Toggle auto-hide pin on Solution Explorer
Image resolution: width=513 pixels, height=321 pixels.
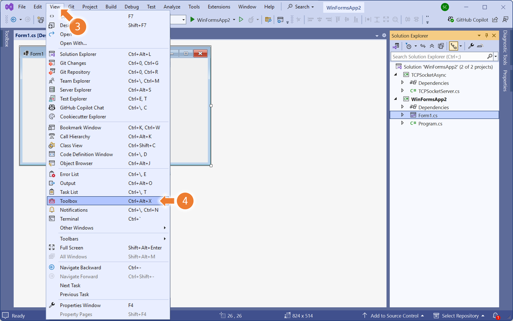click(486, 36)
